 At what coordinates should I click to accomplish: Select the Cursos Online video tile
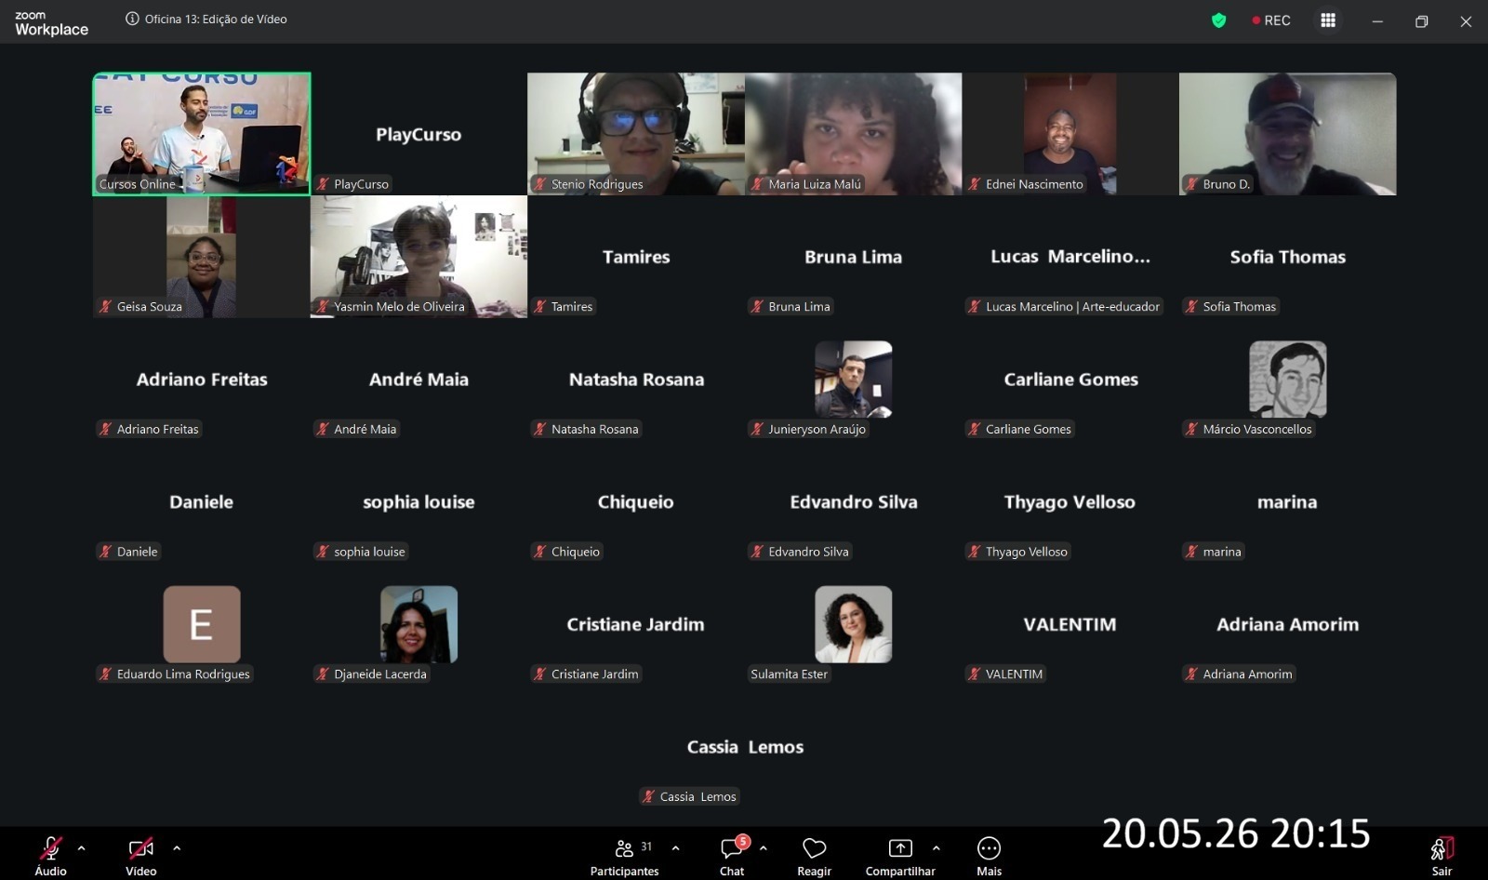202,134
